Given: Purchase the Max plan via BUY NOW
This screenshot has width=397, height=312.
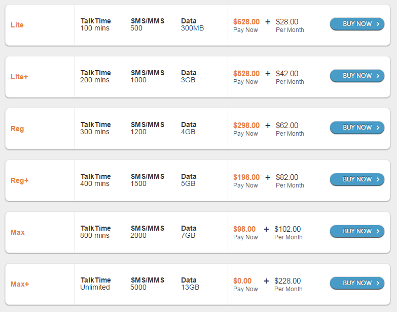Looking at the screenshot, I should click(357, 231).
